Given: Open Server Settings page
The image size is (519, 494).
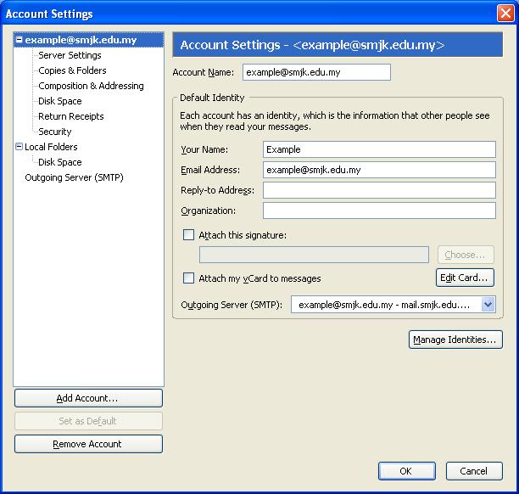Looking at the screenshot, I should pos(70,55).
